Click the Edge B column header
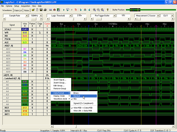This screenshot has height=132, width=177. (40, 25)
